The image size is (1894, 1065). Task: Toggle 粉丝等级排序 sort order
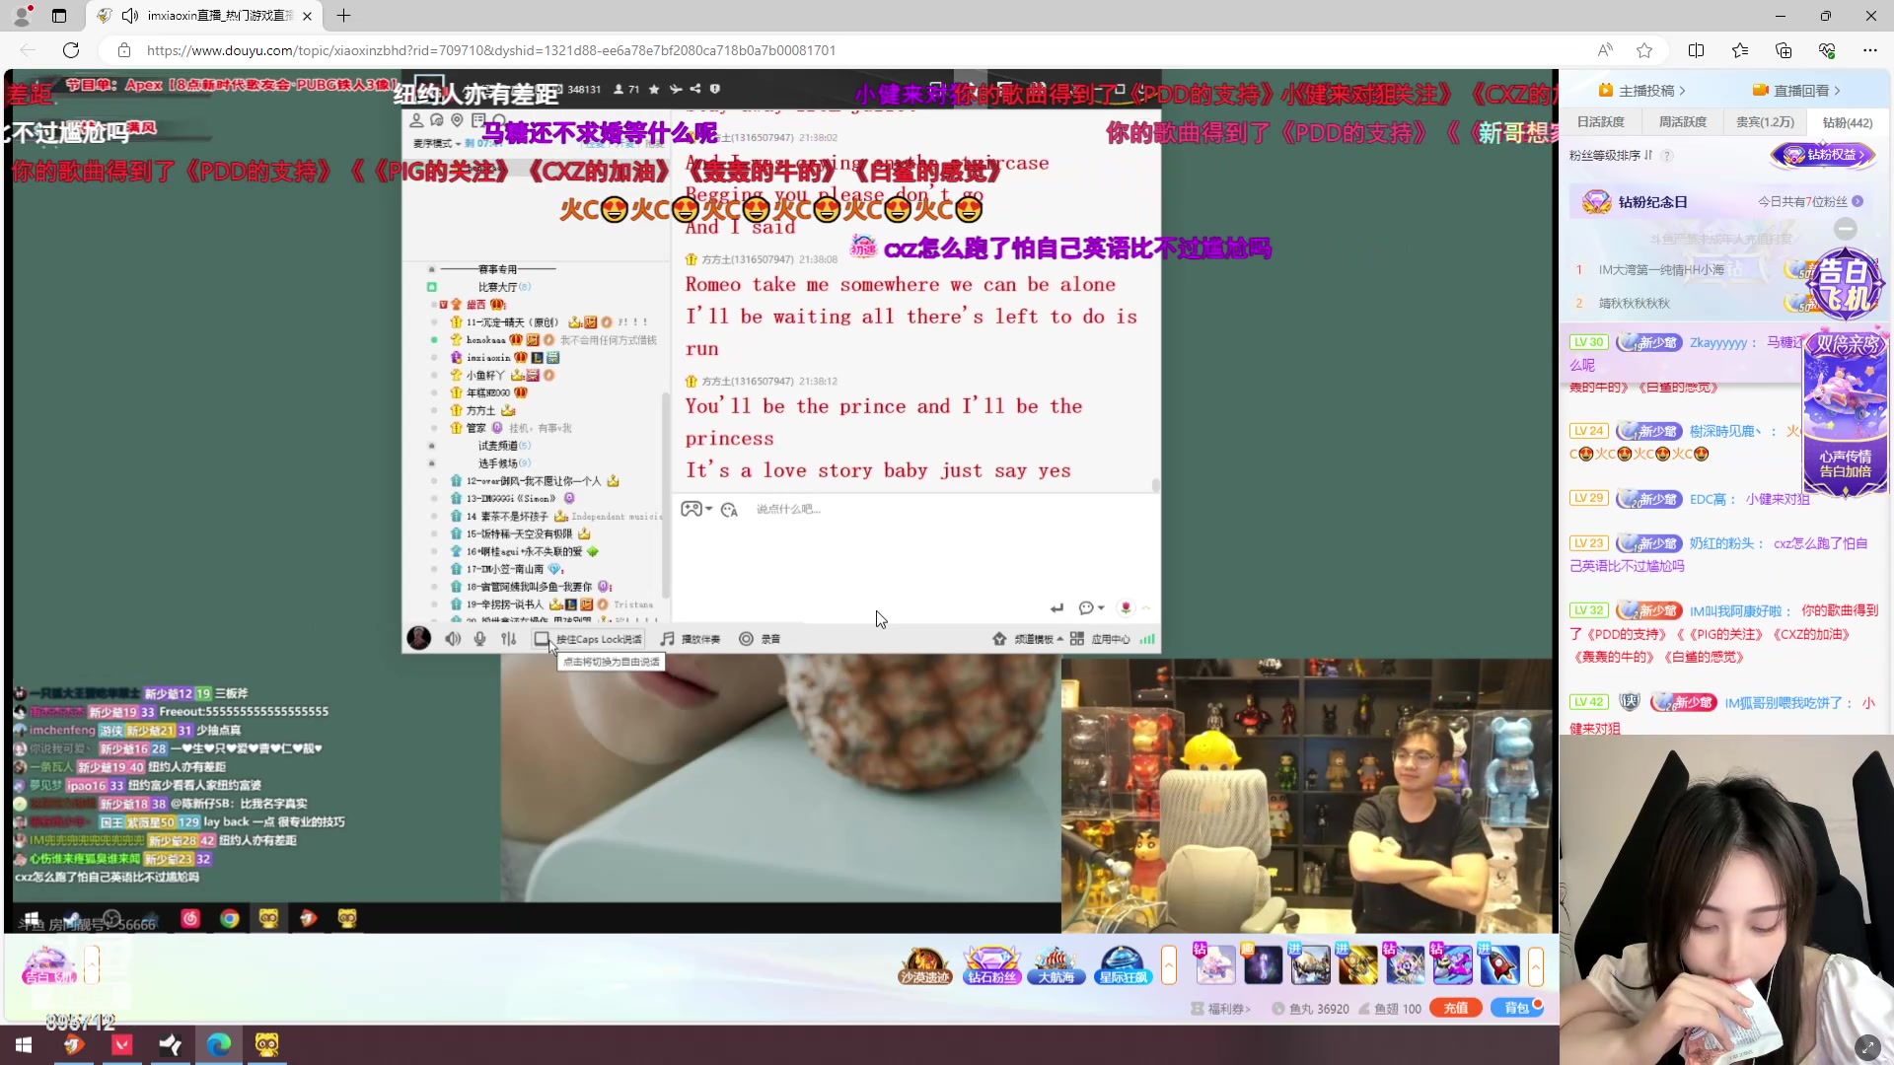[1648, 155]
